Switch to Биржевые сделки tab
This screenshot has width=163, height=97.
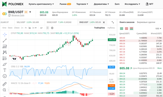pyautogui.click(x=146, y=22)
